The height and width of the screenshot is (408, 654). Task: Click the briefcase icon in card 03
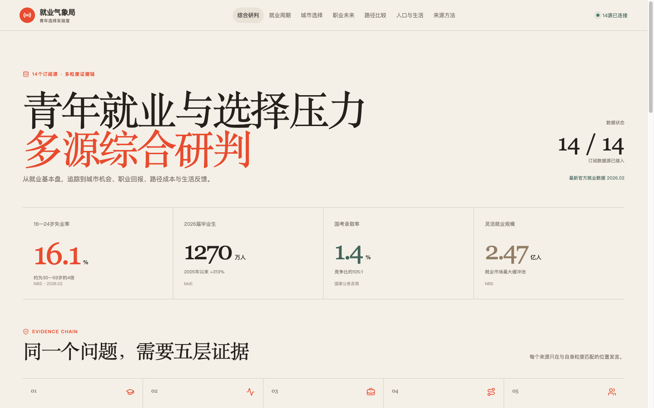coord(371,392)
